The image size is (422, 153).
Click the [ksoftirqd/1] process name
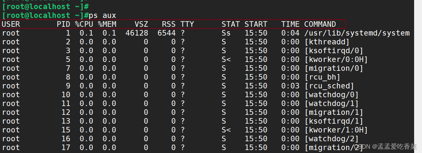(334, 121)
